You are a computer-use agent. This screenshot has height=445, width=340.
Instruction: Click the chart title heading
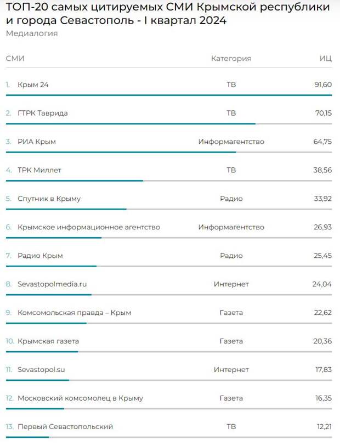click(x=168, y=14)
